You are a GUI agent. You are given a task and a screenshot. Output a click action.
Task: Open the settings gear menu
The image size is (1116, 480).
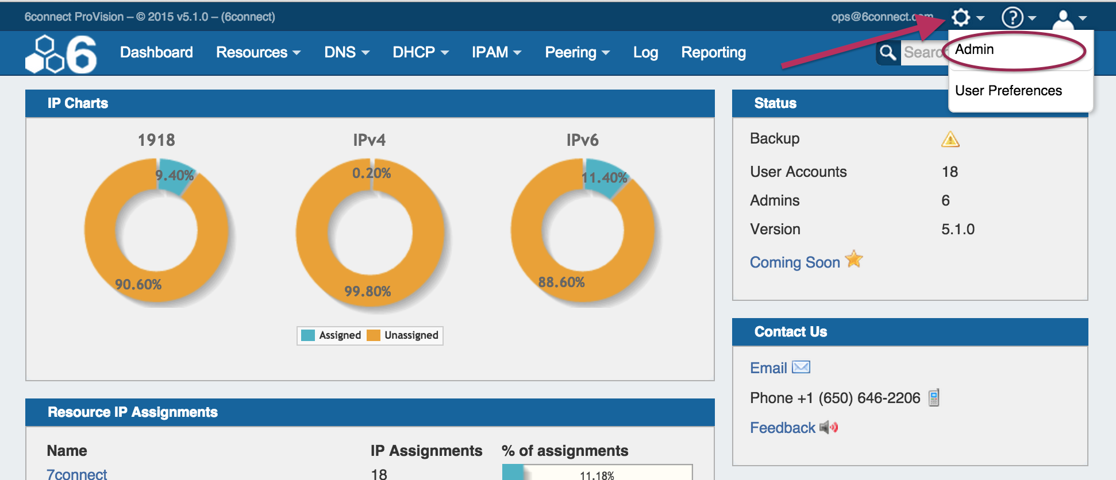tap(967, 17)
